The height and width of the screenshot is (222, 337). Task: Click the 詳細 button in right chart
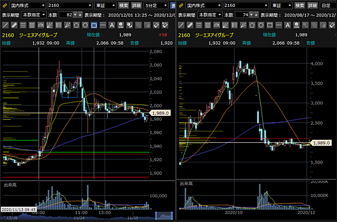point(312,5)
